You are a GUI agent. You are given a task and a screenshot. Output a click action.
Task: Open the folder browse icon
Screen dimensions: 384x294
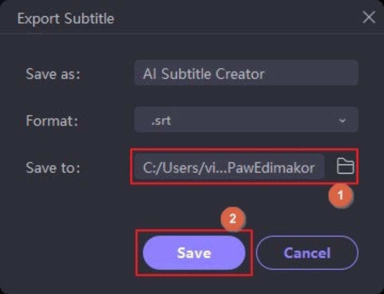(x=345, y=167)
